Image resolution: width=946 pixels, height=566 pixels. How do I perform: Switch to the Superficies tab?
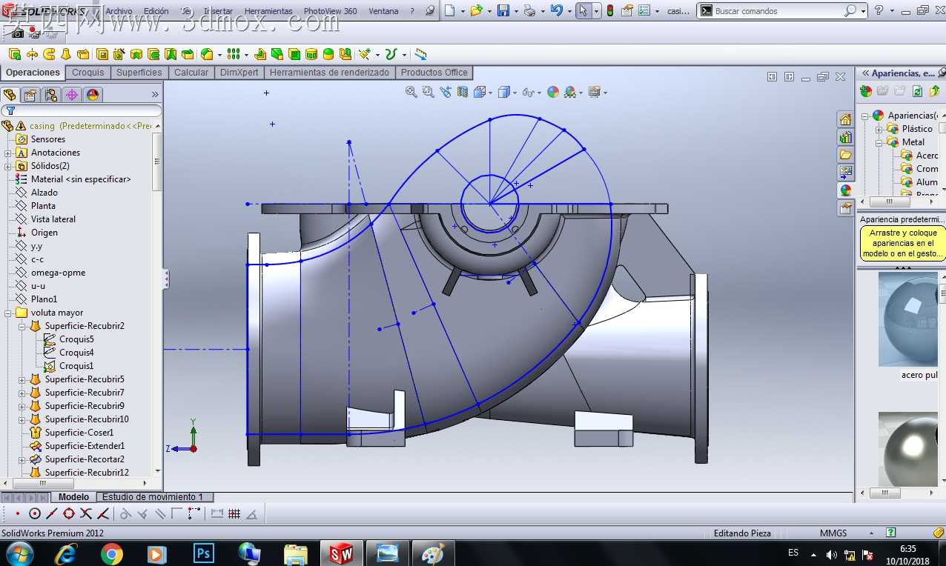point(139,73)
